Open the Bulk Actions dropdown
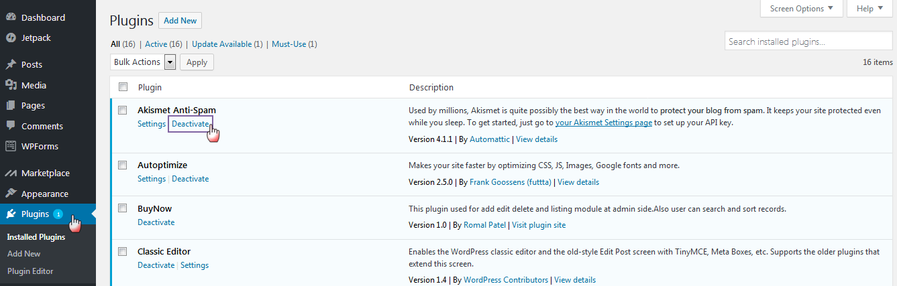This screenshot has height=286, width=897. [142, 62]
